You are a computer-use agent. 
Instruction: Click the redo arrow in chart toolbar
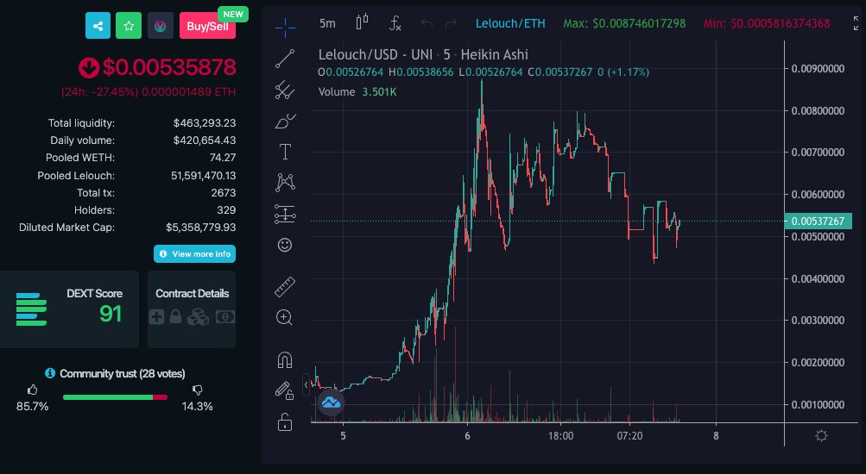click(x=452, y=23)
